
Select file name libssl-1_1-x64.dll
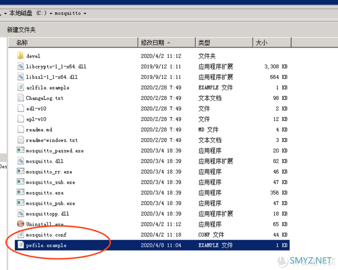52,77
